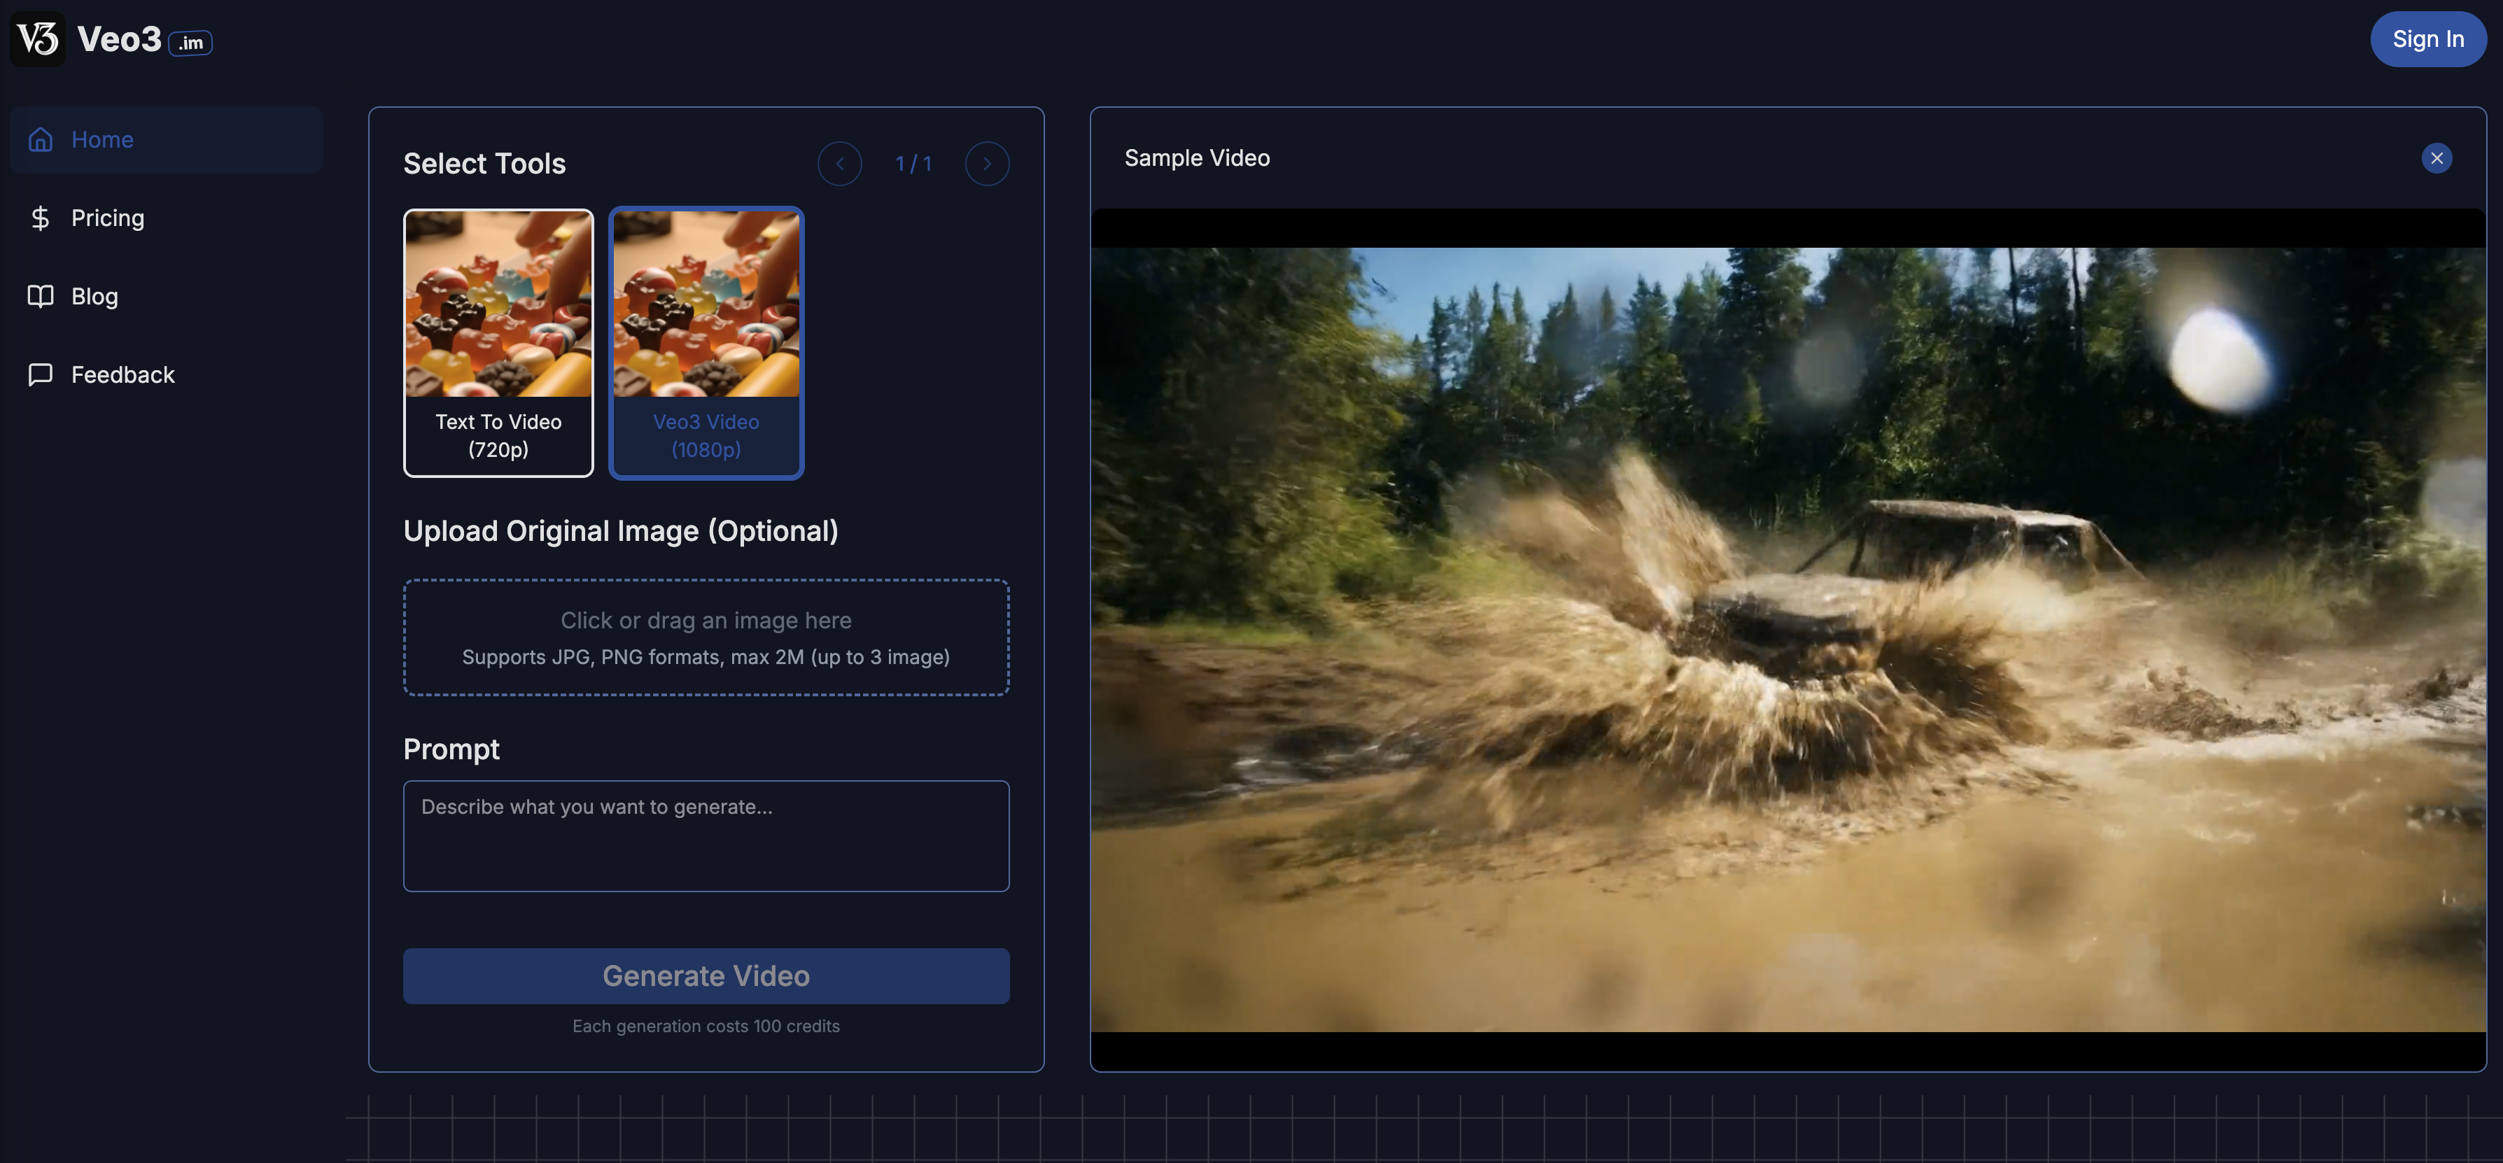Click the sample video preview
The image size is (2503, 1163).
coord(1787,640)
